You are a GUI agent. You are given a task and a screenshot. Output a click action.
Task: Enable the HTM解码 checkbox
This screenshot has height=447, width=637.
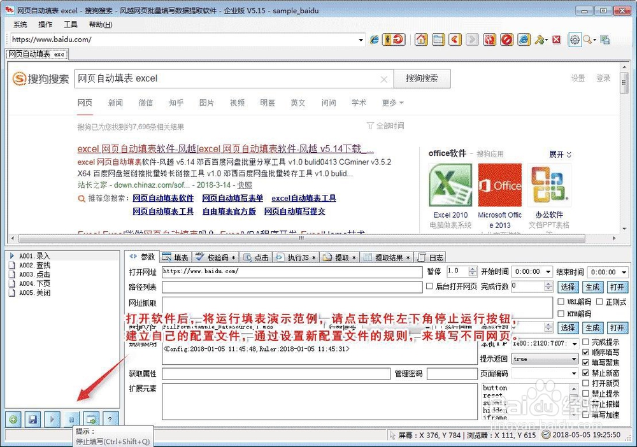tap(561, 313)
